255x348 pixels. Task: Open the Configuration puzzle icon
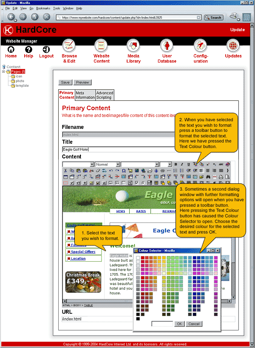click(201, 46)
